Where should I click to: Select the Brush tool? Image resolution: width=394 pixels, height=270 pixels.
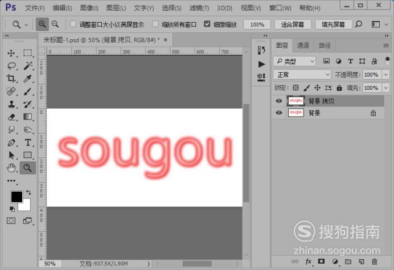(x=28, y=91)
